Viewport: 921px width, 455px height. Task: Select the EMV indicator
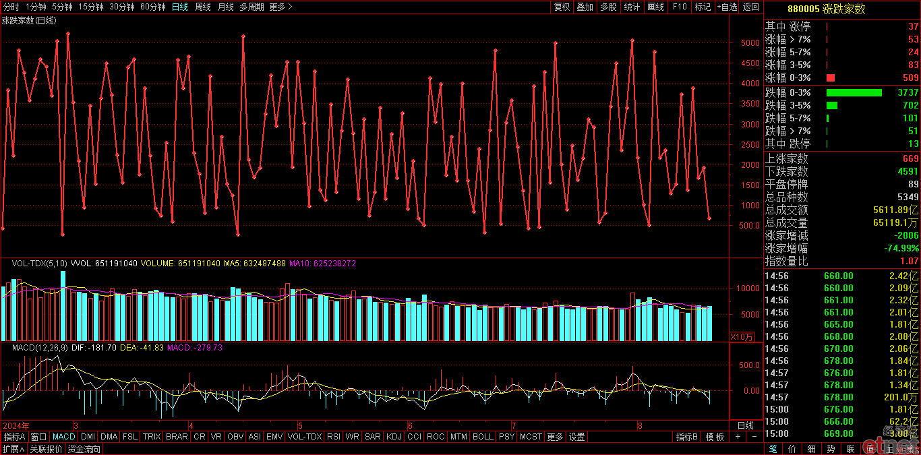pyautogui.click(x=274, y=437)
